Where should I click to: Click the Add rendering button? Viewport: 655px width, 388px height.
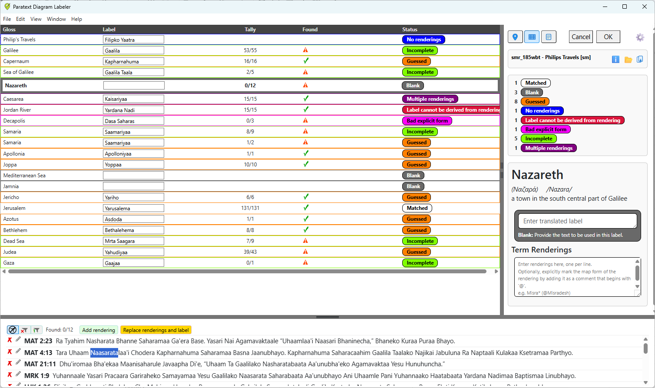pos(99,330)
